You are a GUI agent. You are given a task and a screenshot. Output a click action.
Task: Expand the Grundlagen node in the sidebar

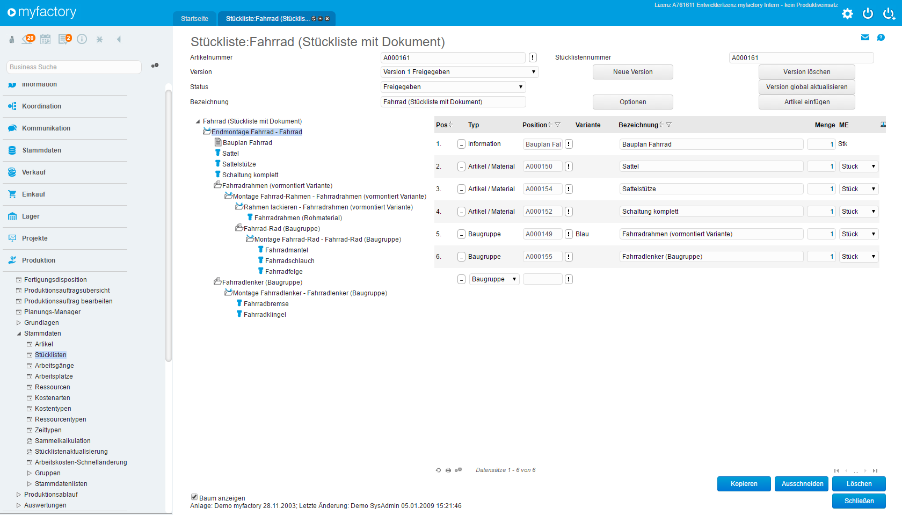[x=19, y=323]
